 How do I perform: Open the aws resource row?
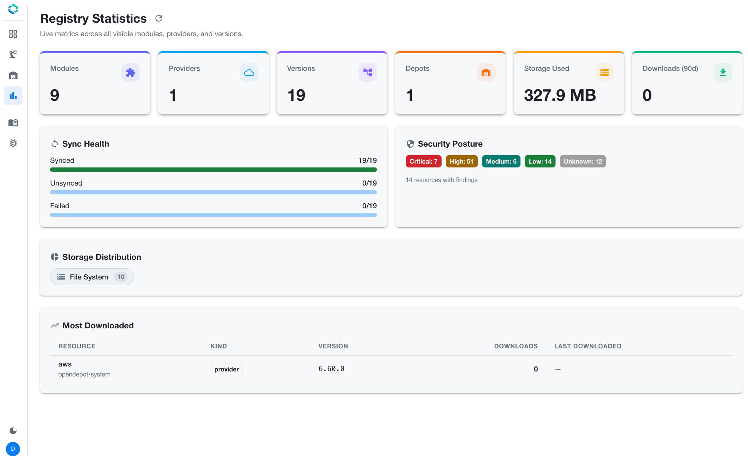pyautogui.click(x=391, y=369)
